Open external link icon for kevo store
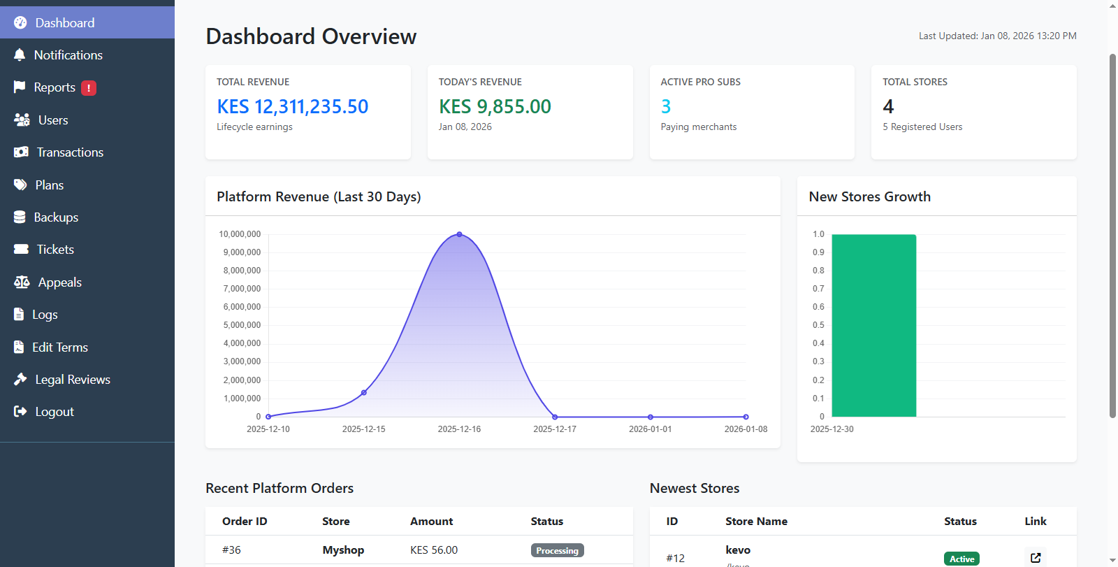 click(1036, 558)
